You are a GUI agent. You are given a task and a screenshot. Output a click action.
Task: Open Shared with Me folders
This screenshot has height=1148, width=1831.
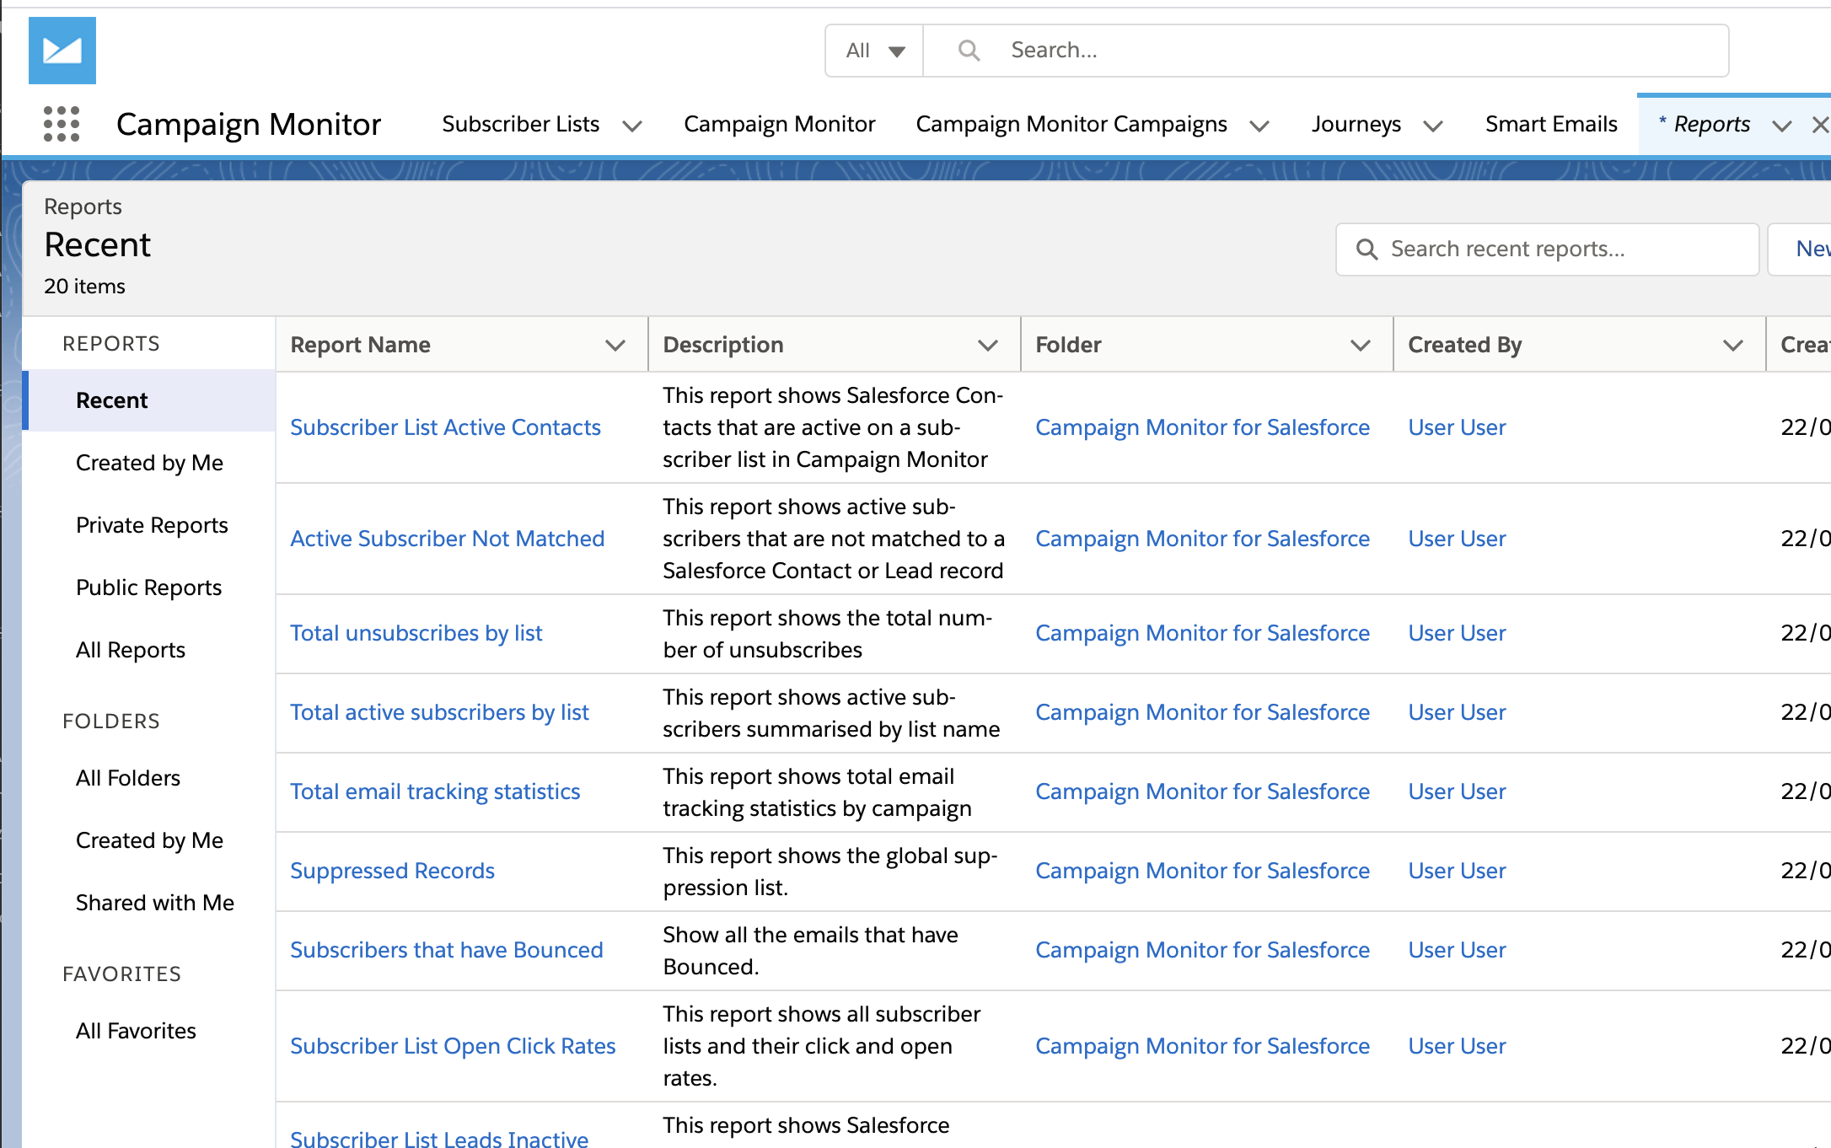click(155, 903)
